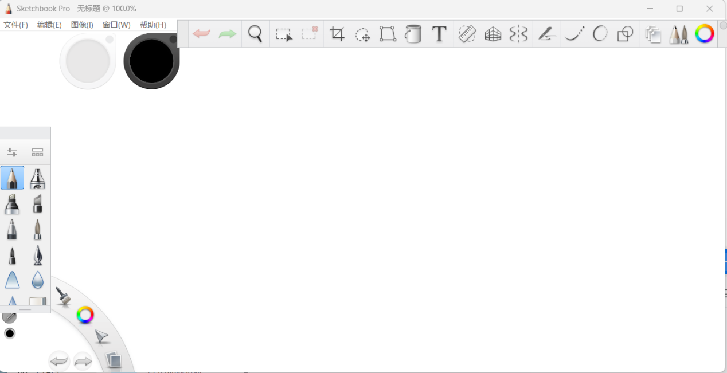Select the Crop tool
Image resolution: width=727 pixels, height=373 pixels.
[x=337, y=34]
